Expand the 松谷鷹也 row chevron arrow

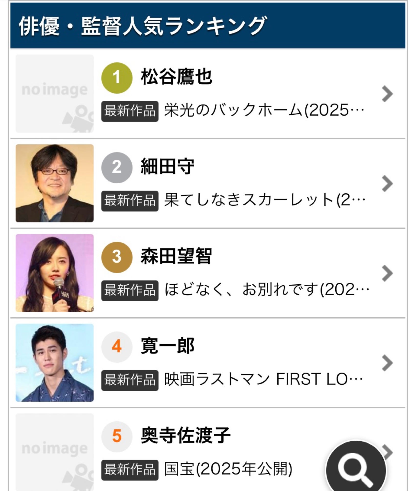tap(387, 94)
